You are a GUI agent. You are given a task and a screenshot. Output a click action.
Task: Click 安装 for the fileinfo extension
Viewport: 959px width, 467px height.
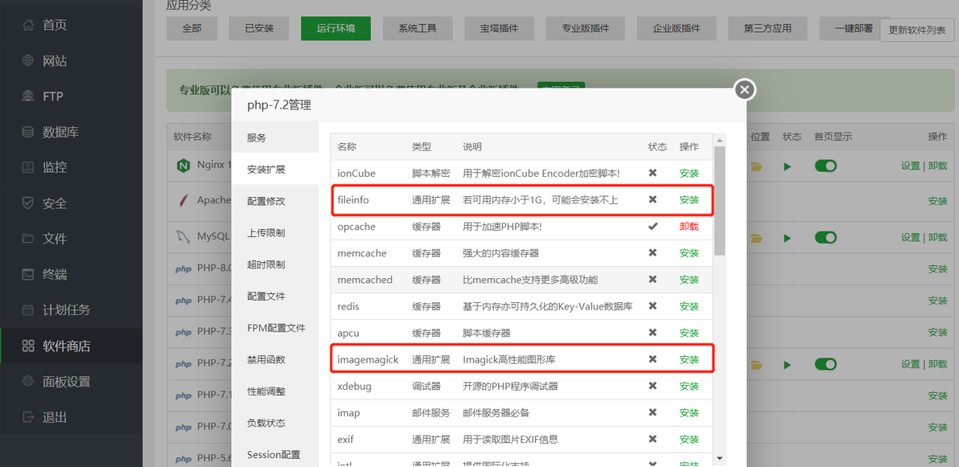point(689,200)
